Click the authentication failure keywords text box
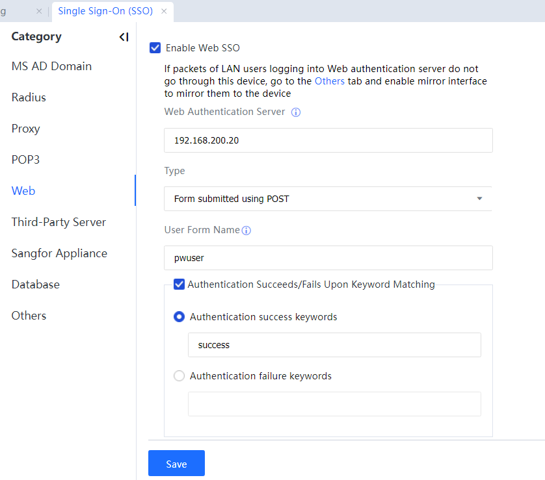Image resolution: width=545 pixels, height=480 pixels. click(x=334, y=404)
